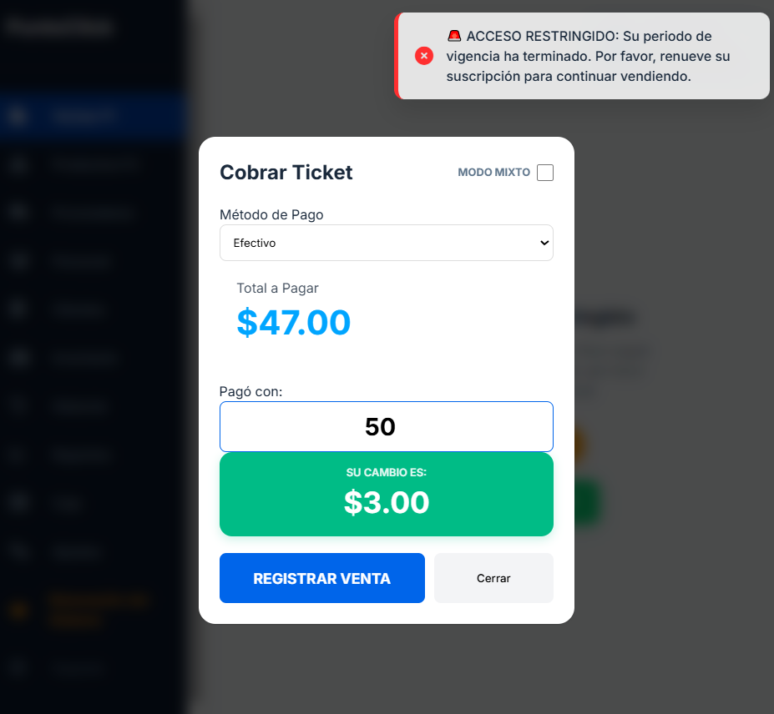Select the amber-colored sidebar menu entry

pos(100,610)
